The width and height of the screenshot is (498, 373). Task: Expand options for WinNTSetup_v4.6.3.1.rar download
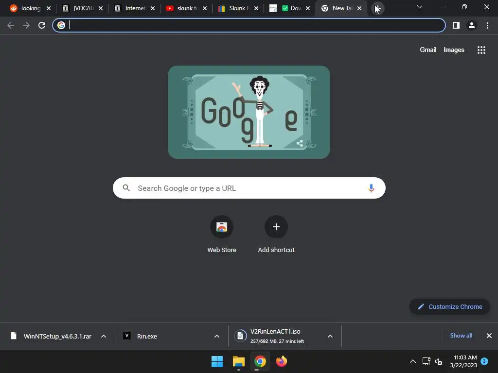click(104, 336)
